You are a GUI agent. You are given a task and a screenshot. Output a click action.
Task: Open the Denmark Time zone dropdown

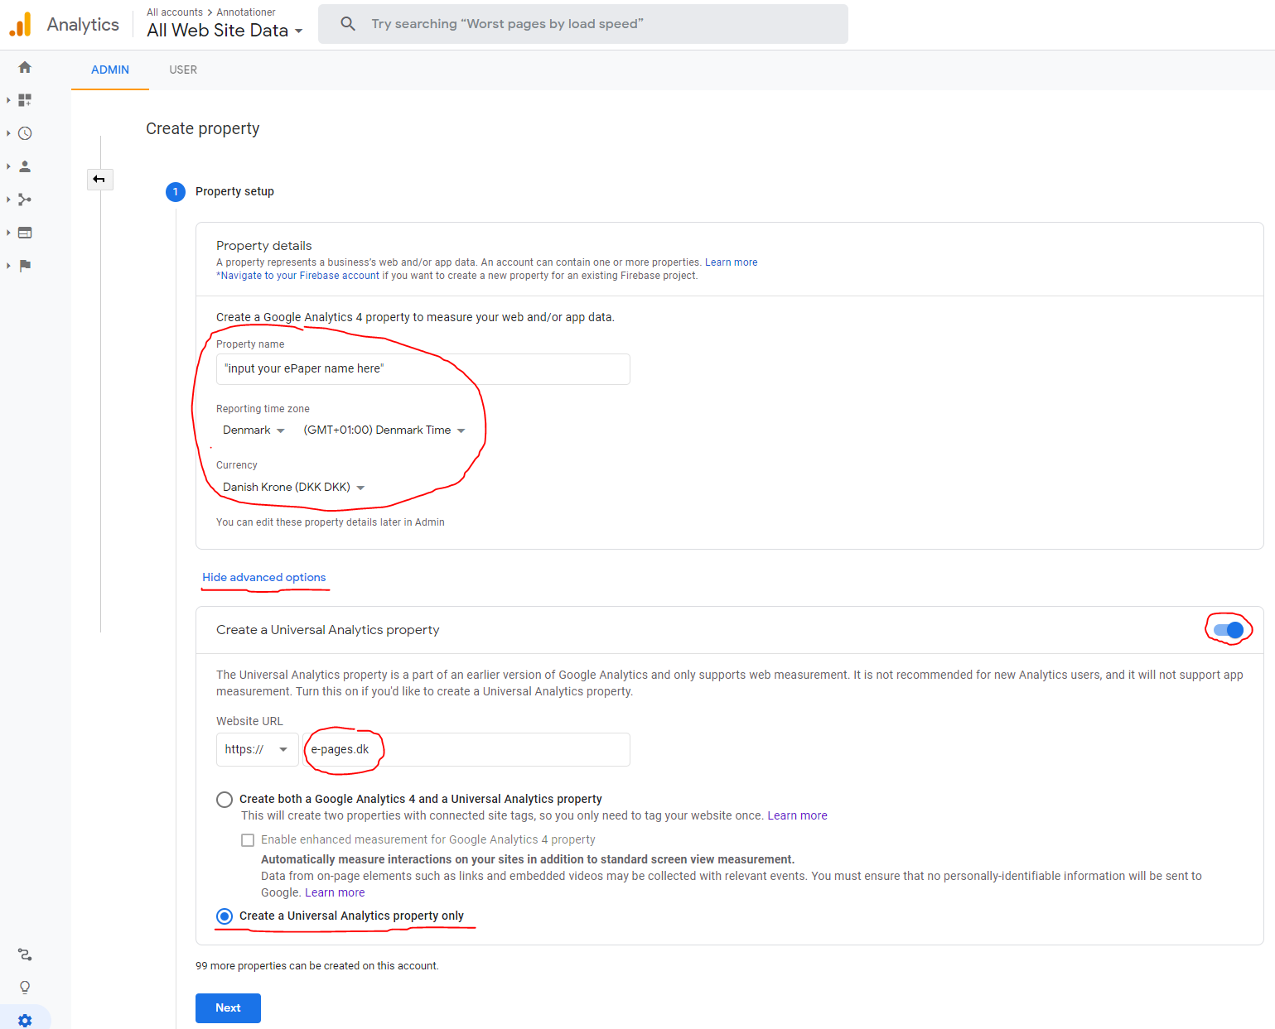(x=384, y=430)
